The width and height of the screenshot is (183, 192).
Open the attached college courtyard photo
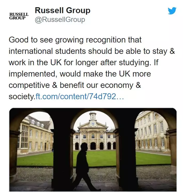[x=93, y=149]
